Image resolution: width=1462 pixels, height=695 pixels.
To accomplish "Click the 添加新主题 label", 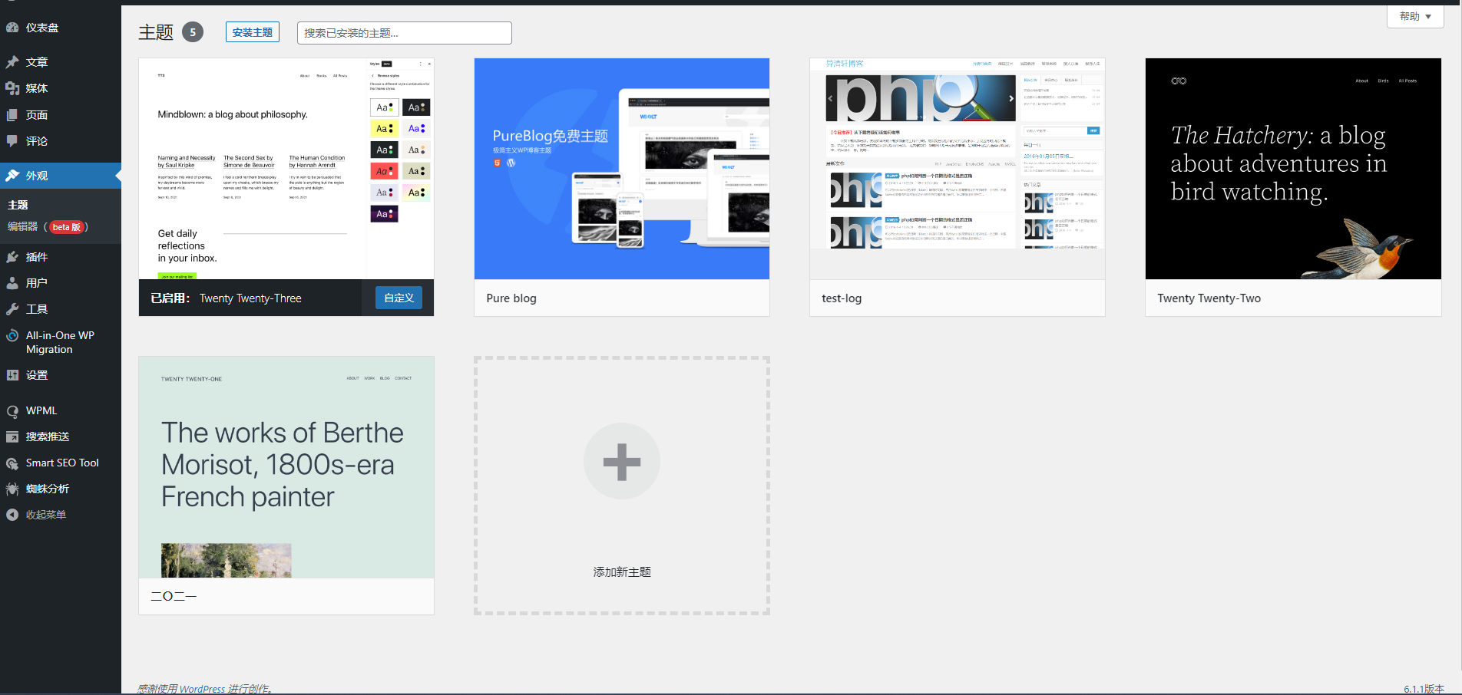I will tap(622, 572).
